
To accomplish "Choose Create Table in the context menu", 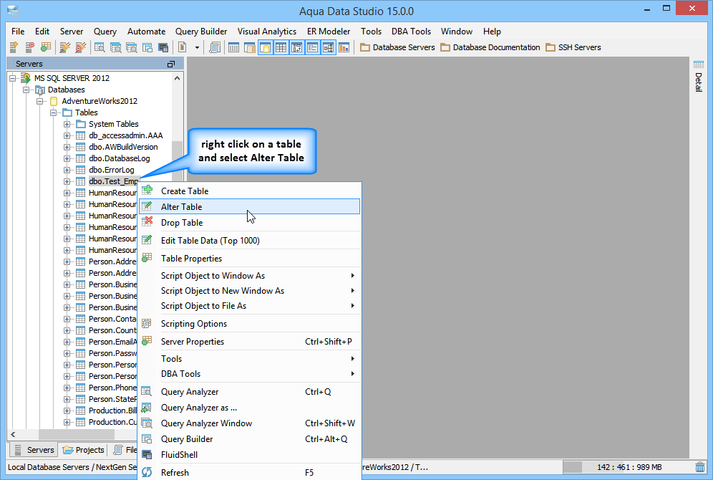I will pyautogui.click(x=250, y=191).
